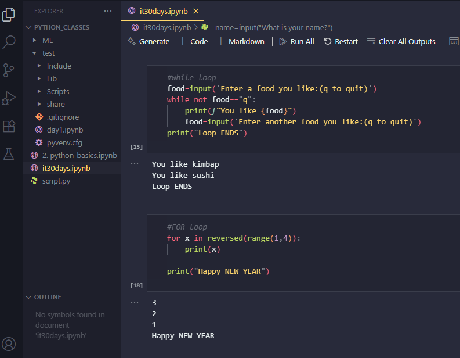
Task: Click the notebook icon of day1.ipynb
Action: pyautogui.click(x=39, y=130)
